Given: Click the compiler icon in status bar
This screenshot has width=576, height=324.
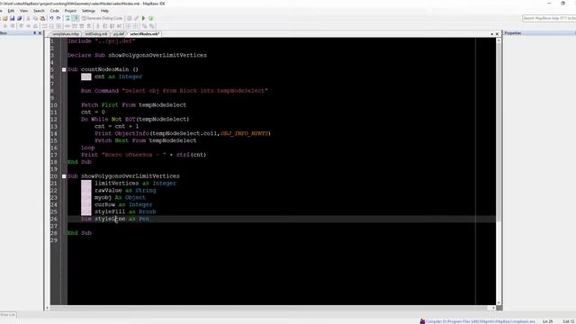Looking at the screenshot, I should (x=422, y=321).
